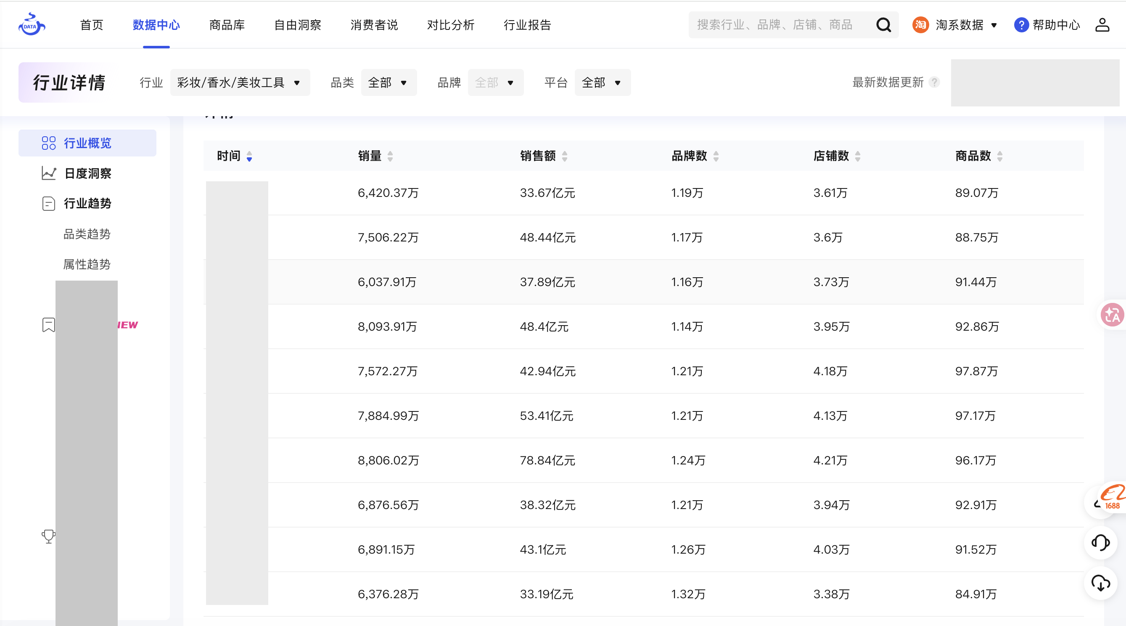Select 日度洞察 in sidebar
This screenshot has height=626, width=1126.
pos(87,173)
